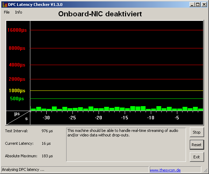
Task: Minimize the DPC Latency Checker window
Action: point(192,5)
